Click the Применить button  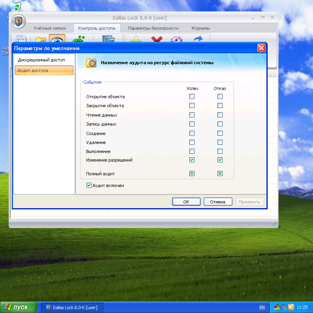(x=250, y=202)
